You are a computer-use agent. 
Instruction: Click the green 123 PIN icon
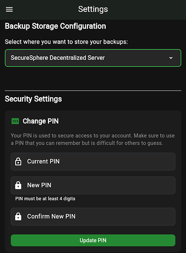15,121
